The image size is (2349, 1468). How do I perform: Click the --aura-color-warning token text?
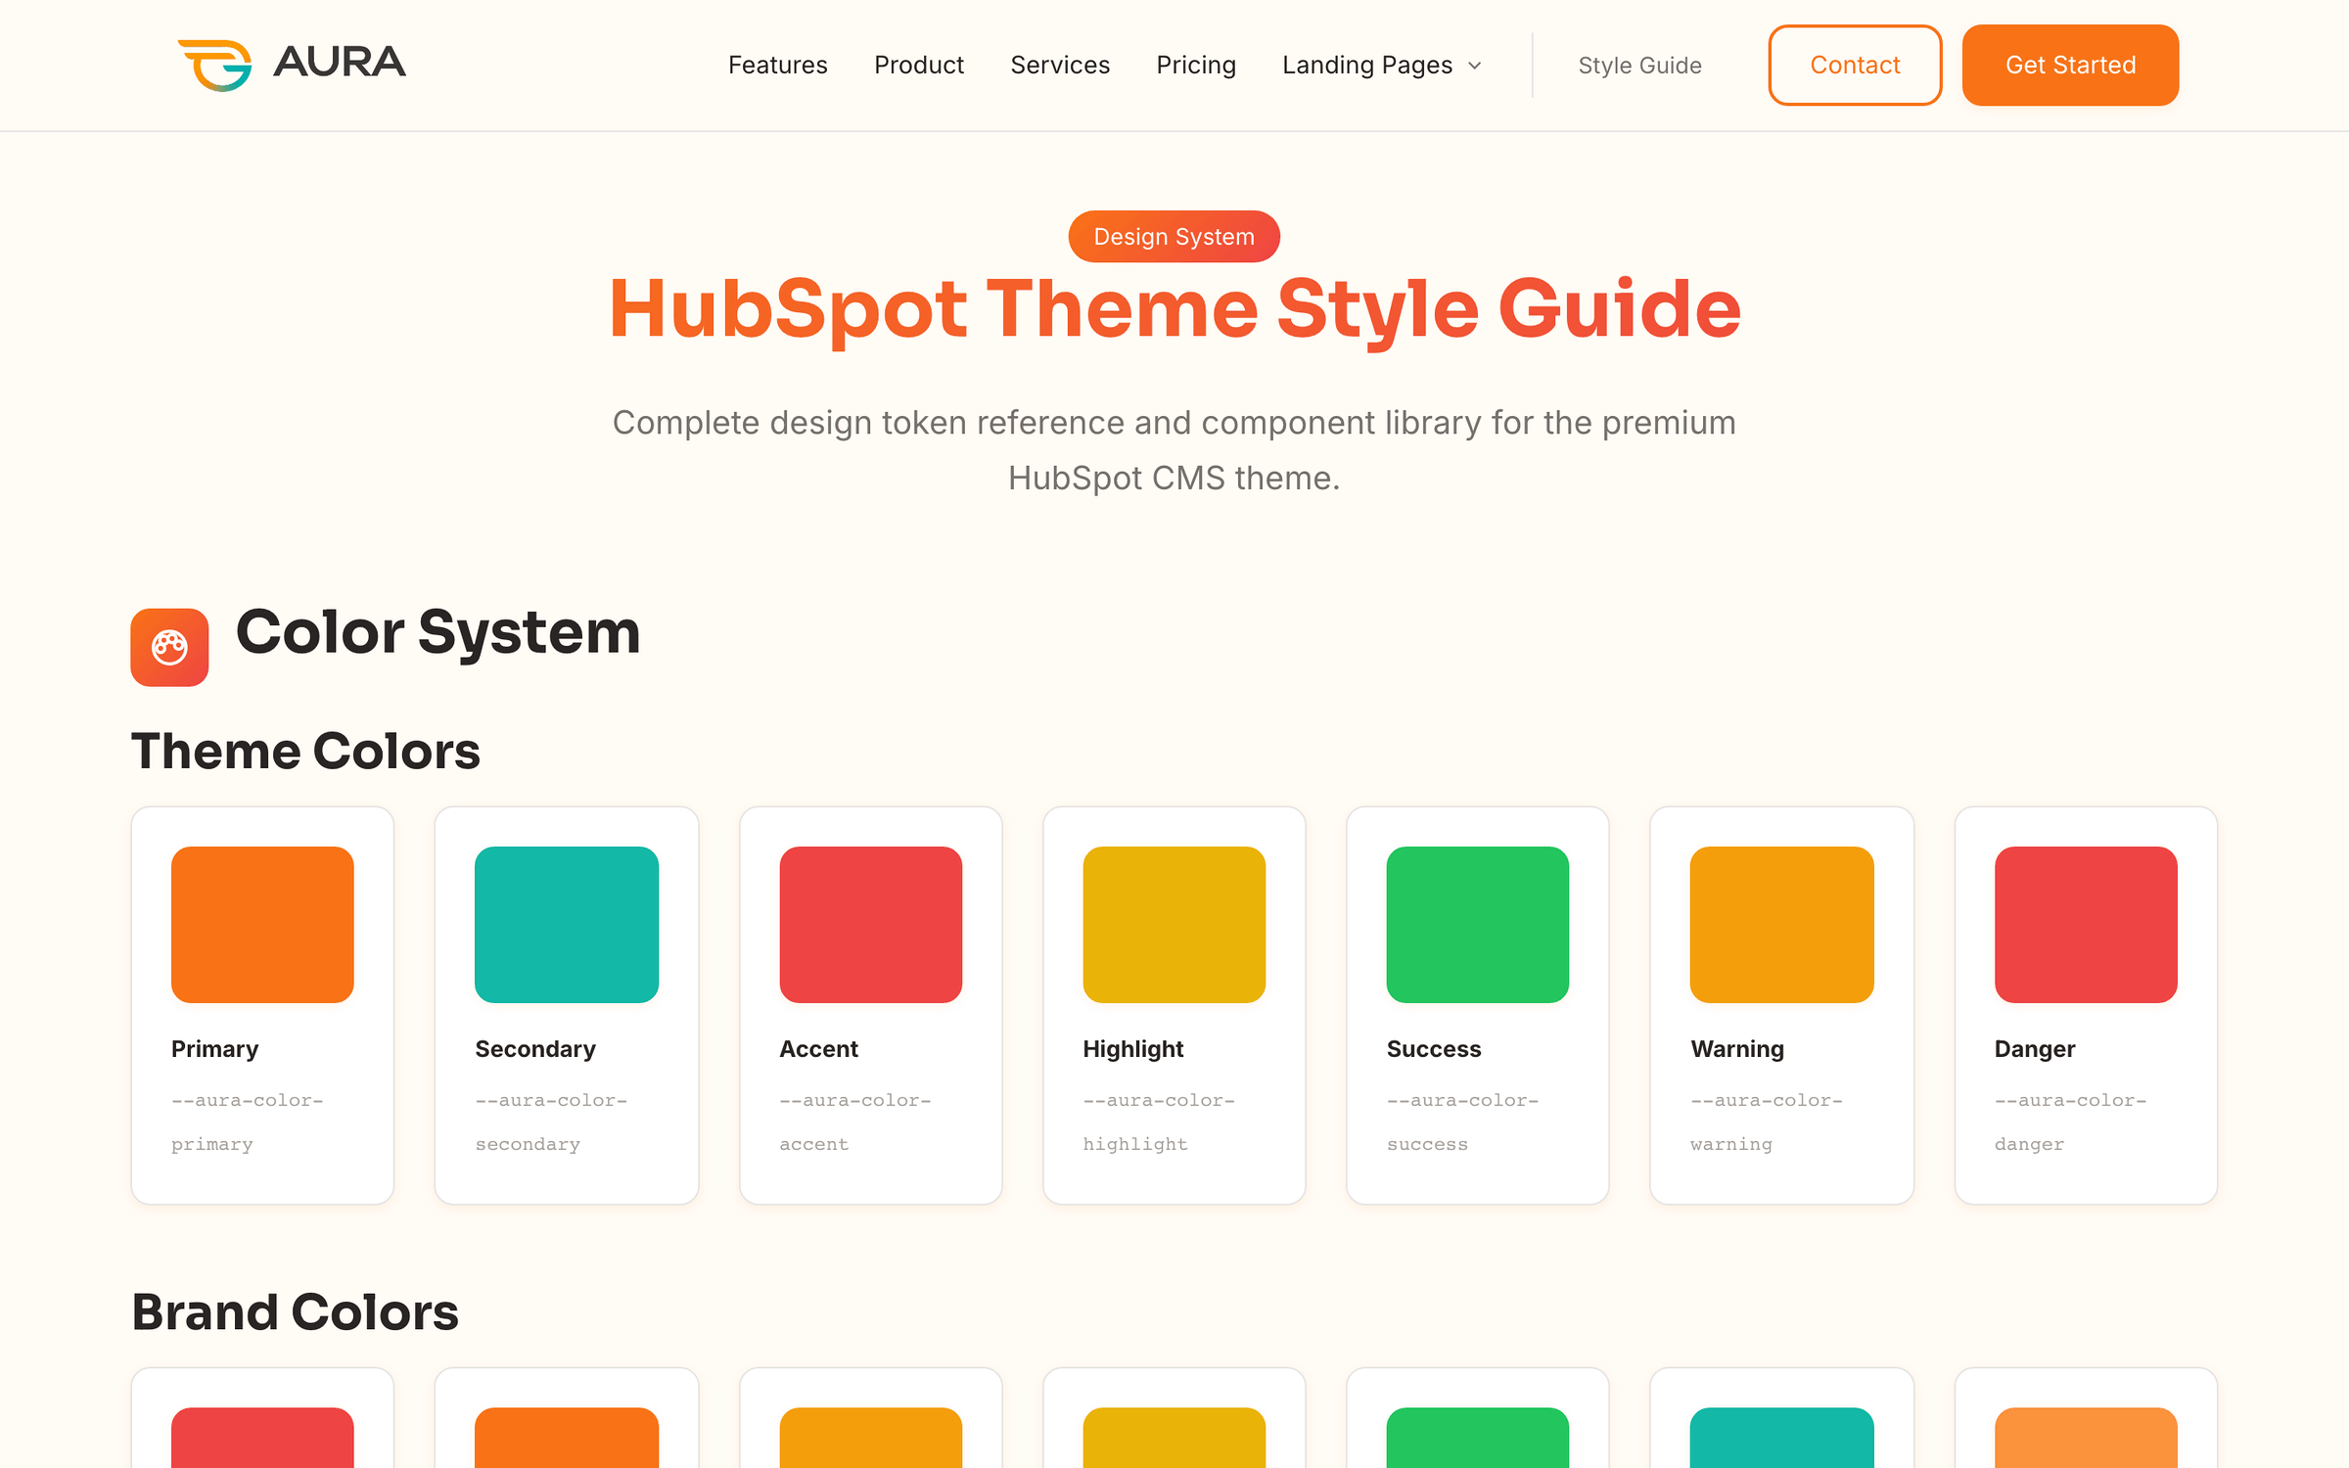(x=1766, y=1122)
